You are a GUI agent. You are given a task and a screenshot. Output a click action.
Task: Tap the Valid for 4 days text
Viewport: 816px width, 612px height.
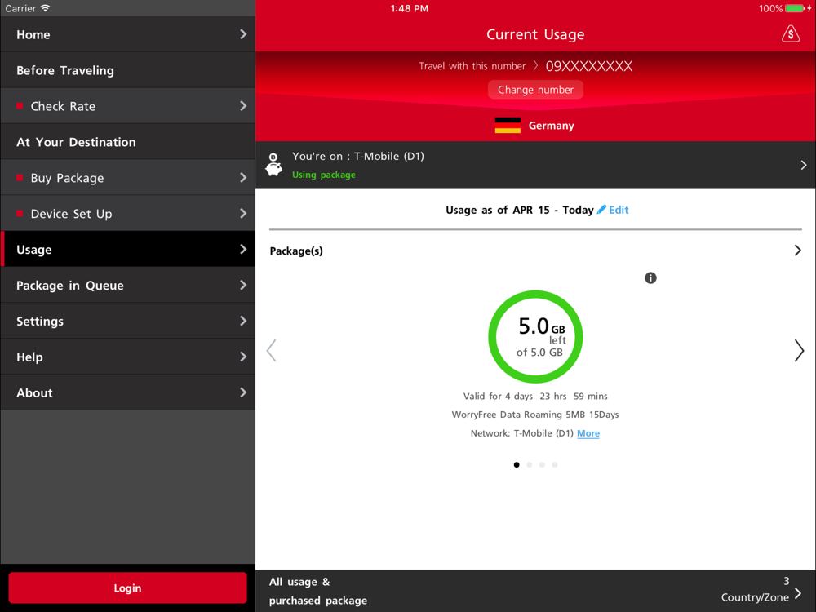(x=535, y=396)
